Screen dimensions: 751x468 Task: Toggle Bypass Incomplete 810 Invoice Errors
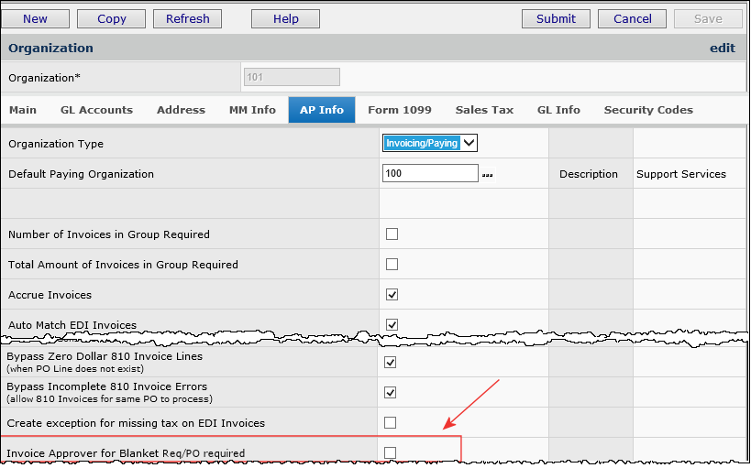point(392,392)
